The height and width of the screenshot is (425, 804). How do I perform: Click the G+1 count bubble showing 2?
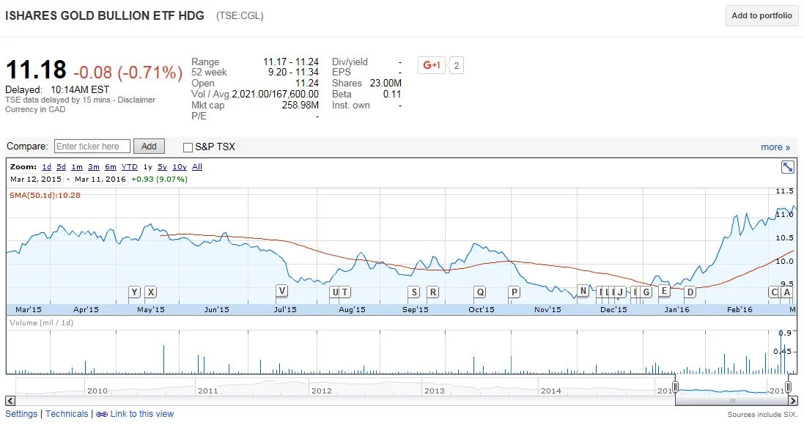(x=457, y=66)
